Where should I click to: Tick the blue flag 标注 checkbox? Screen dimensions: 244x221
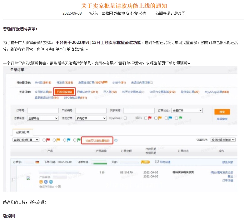tap(166, 118)
